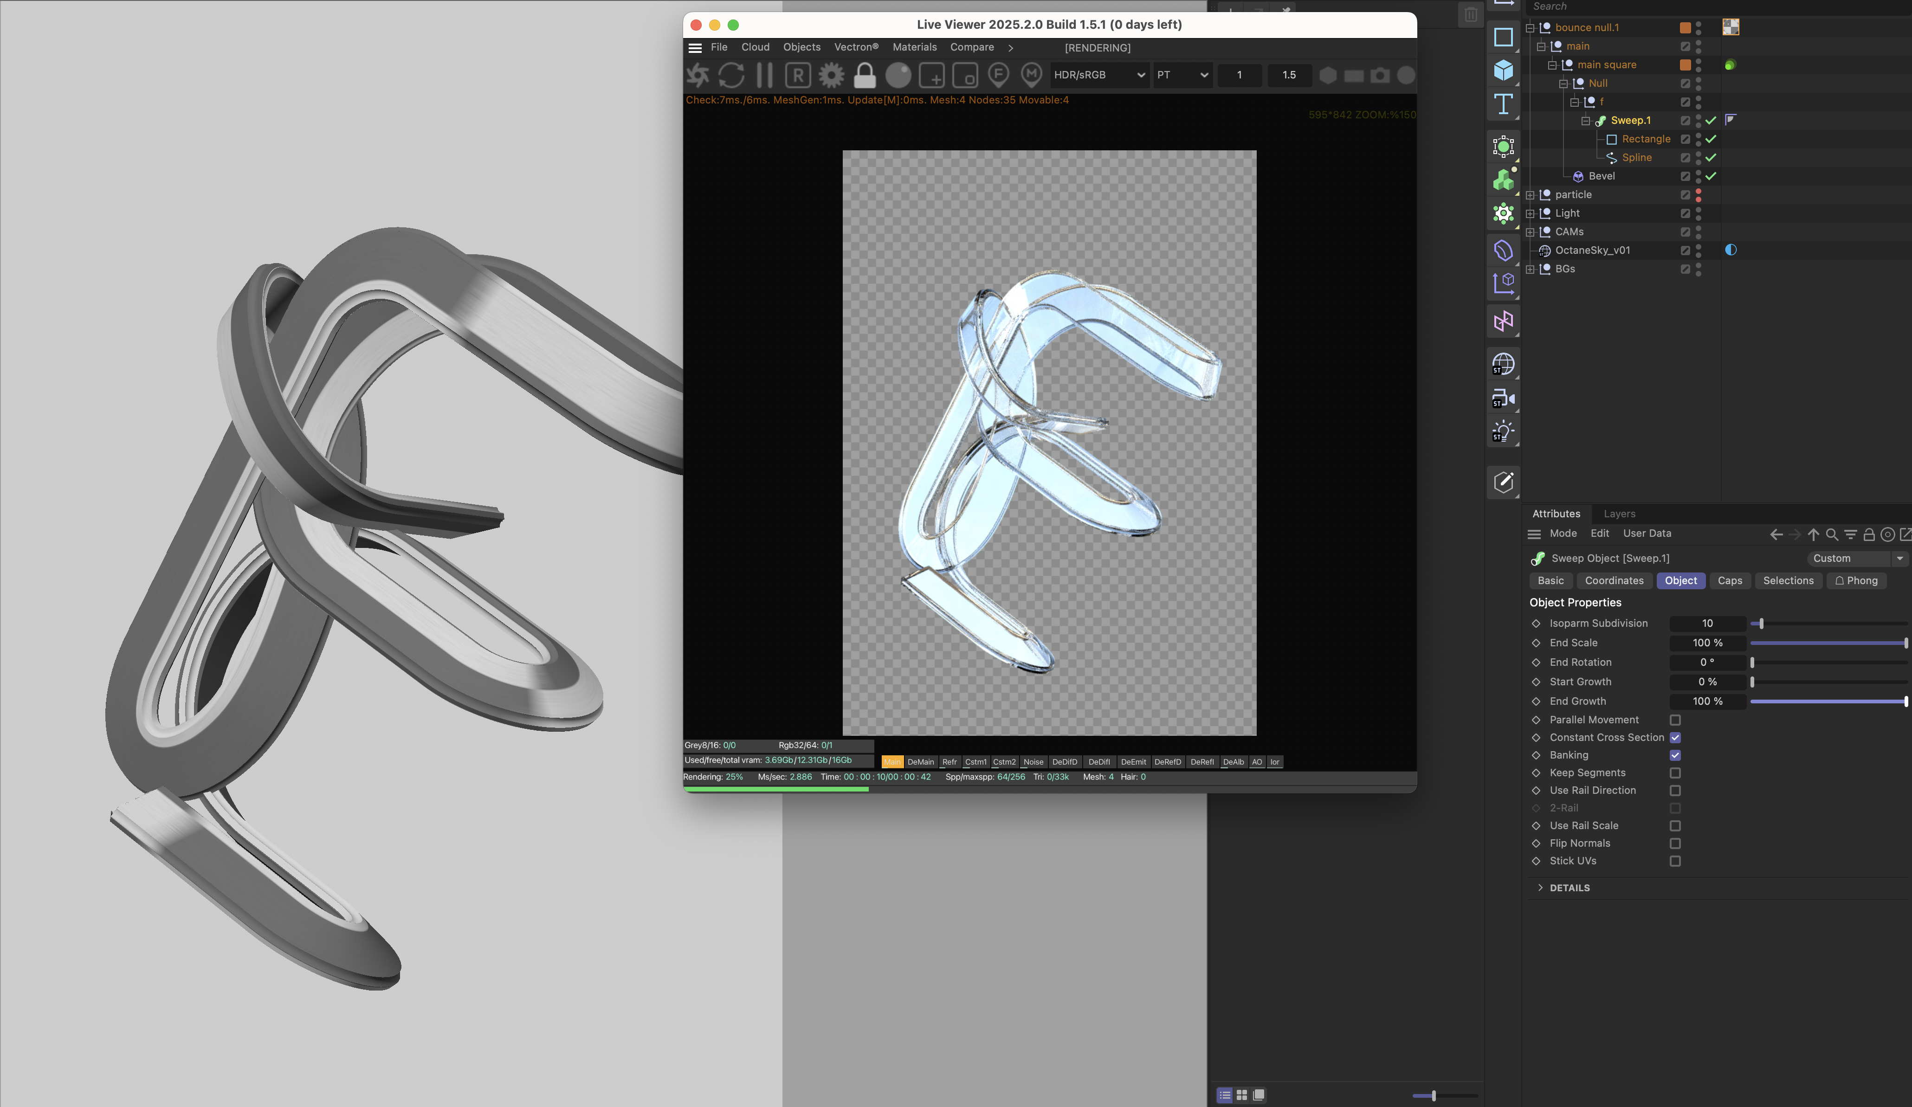Click the magnifier search icon in Attributes
This screenshot has width=1912, height=1107.
pyautogui.click(x=1832, y=534)
